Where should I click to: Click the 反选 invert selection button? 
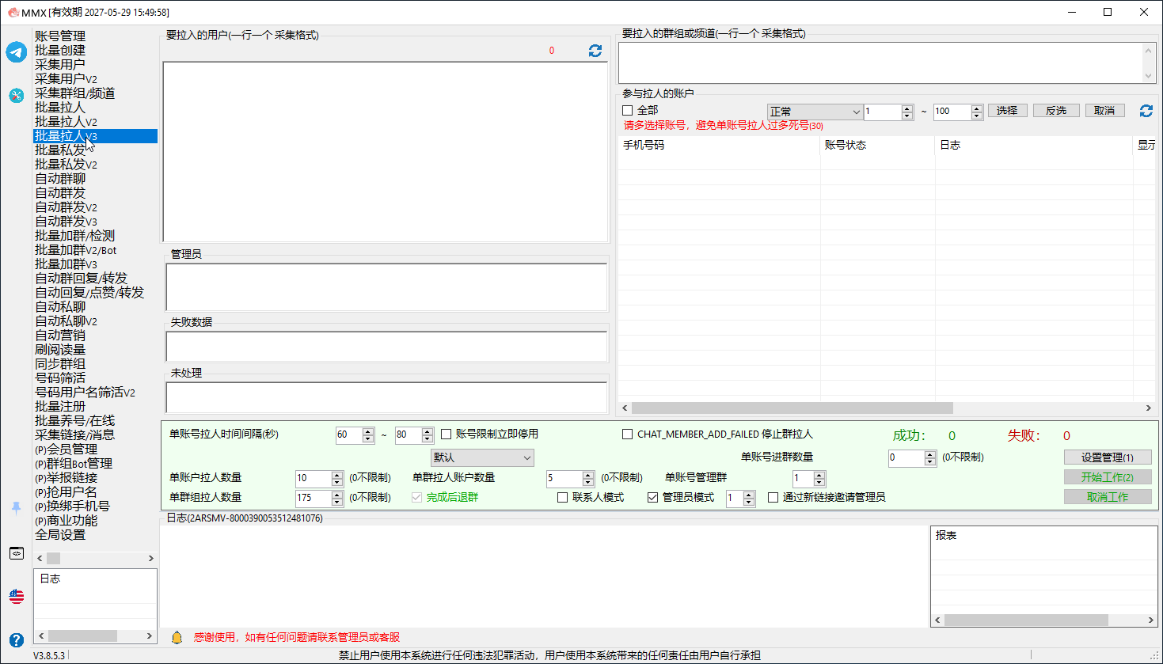(x=1056, y=111)
